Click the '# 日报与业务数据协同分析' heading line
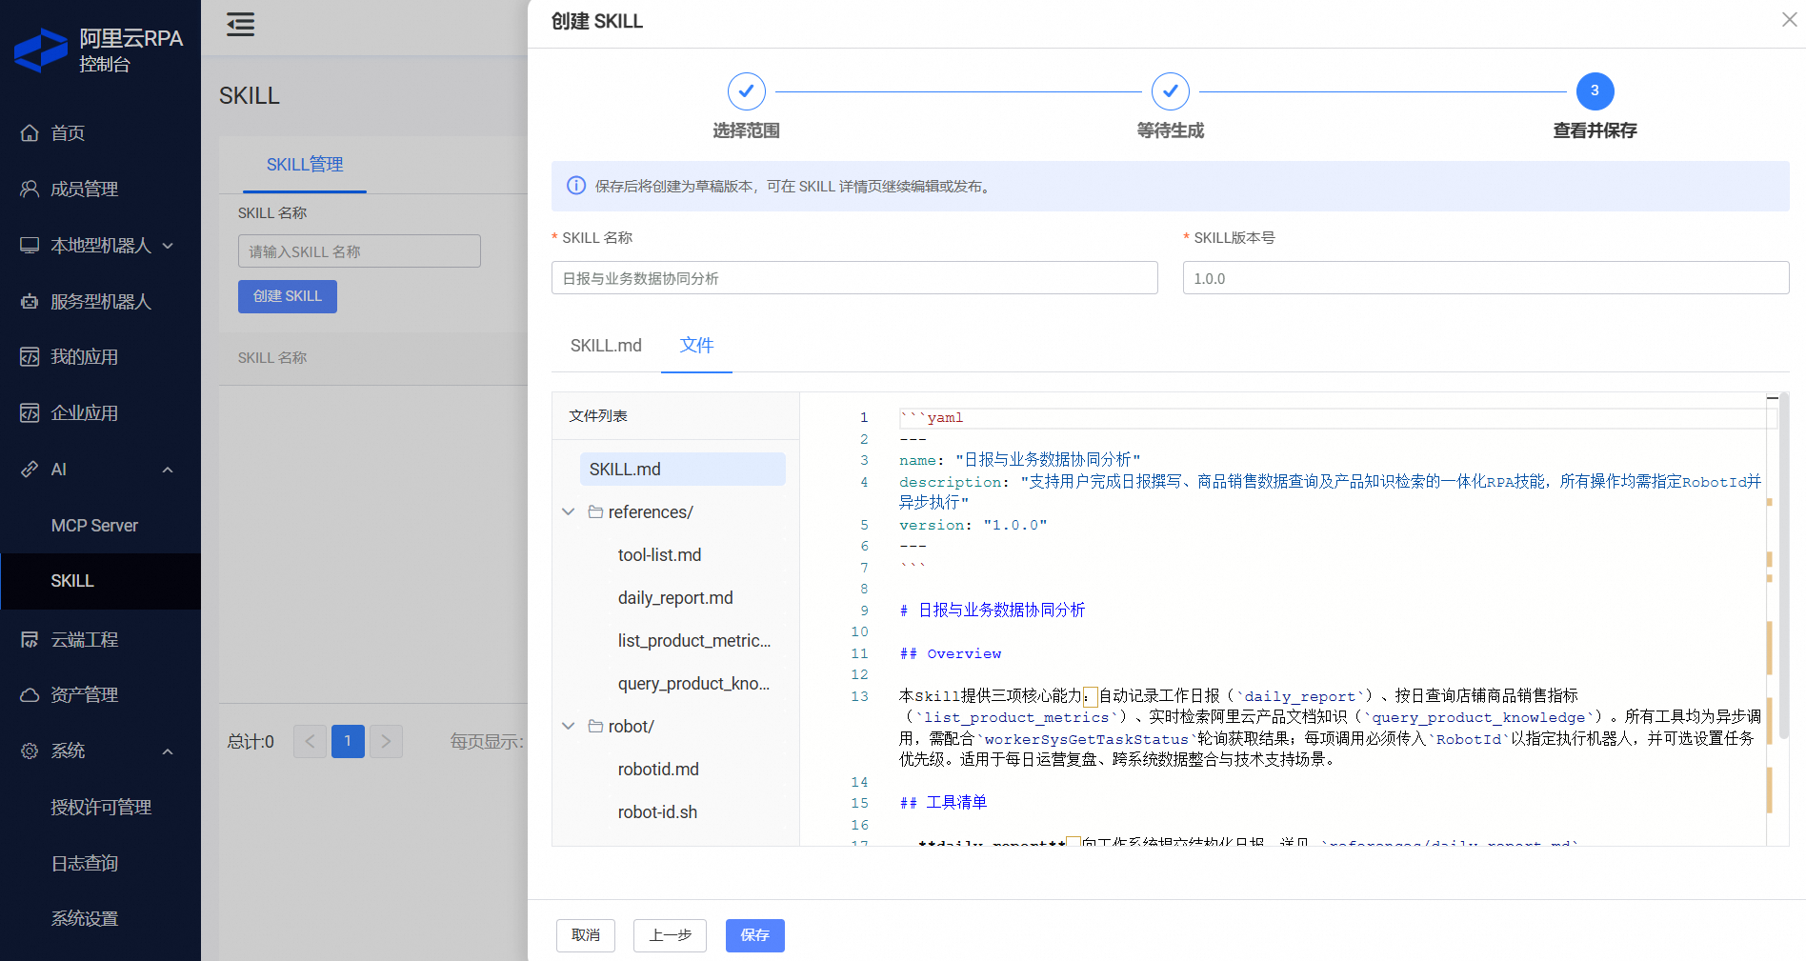This screenshot has width=1806, height=961. (x=992, y=611)
